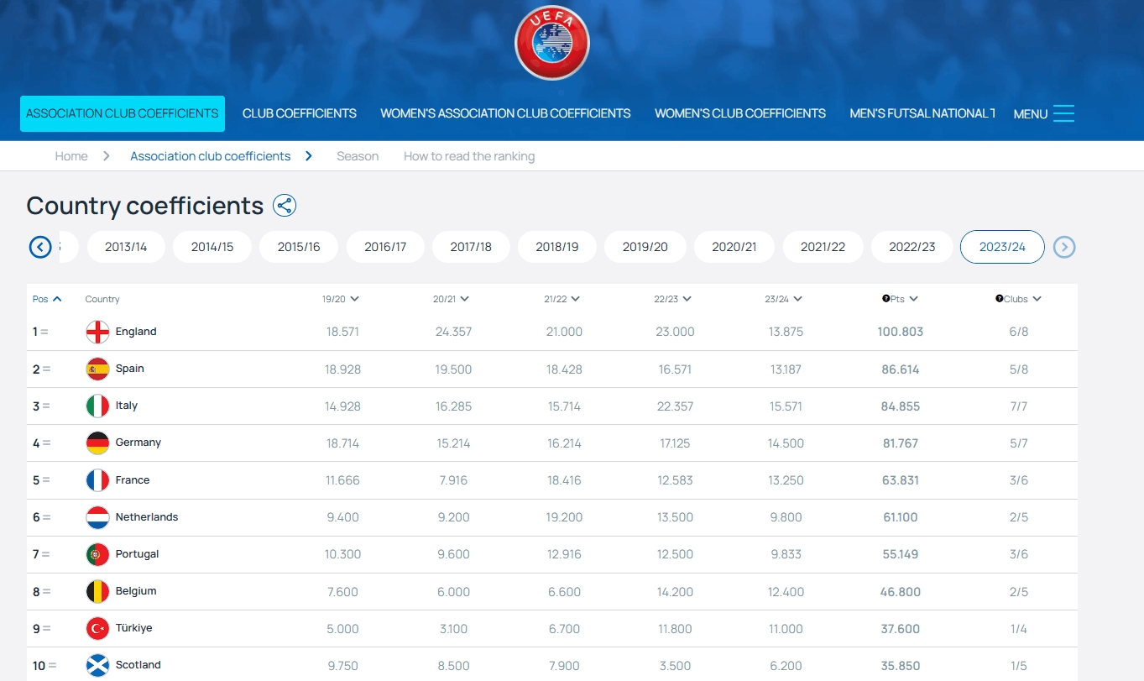Viewport: 1144px width, 681px height.
Task: Click the England flag icon
Action: click(97, 332)
